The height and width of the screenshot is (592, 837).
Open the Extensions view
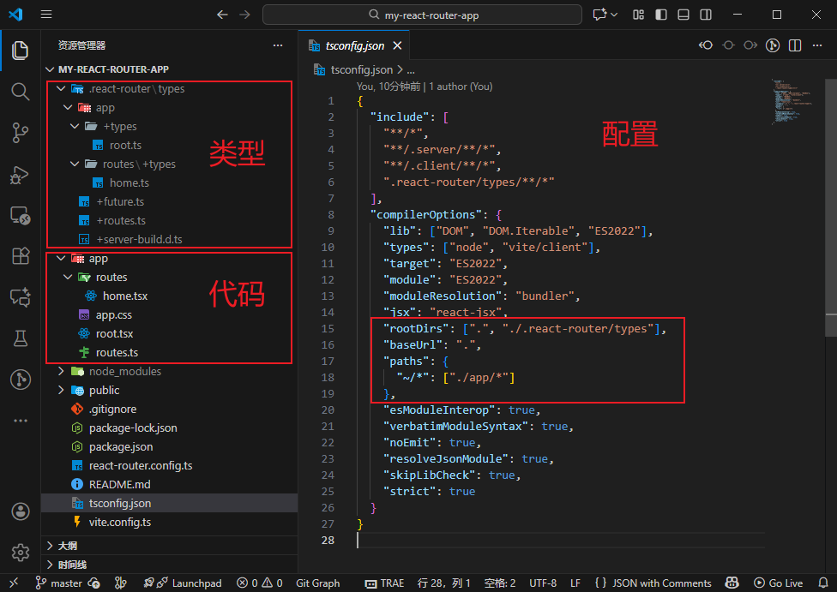[21, 256]
